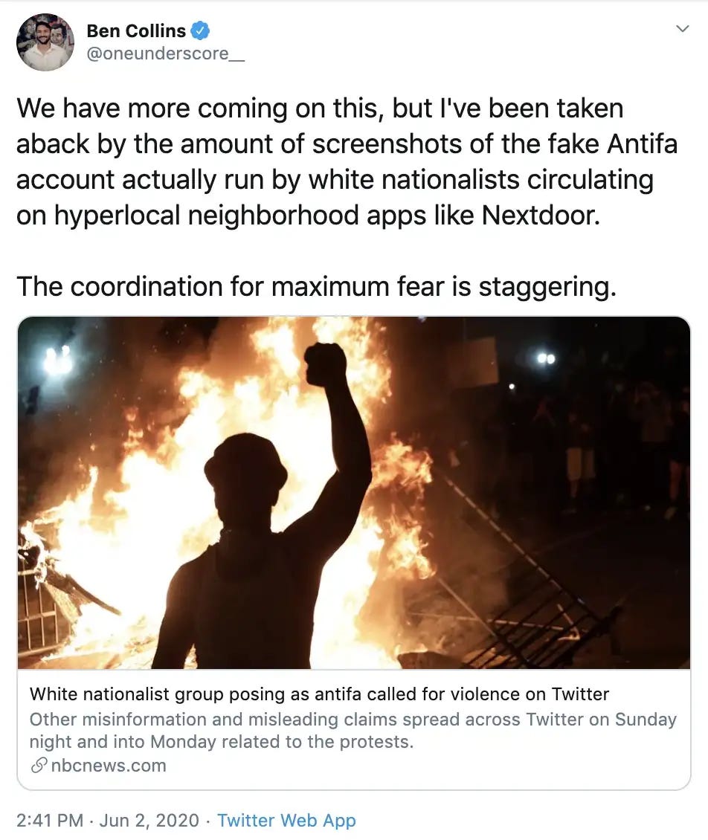The height and width of the screenshot is (840, 708).
Task: Open the nbcnews.com domain link
Action: pyautogui.click(x=109, y=766)
